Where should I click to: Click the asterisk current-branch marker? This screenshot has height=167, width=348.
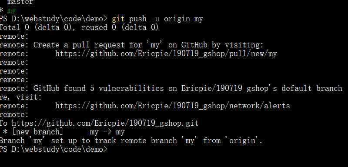pyautogui.click(x=2, y=10)
